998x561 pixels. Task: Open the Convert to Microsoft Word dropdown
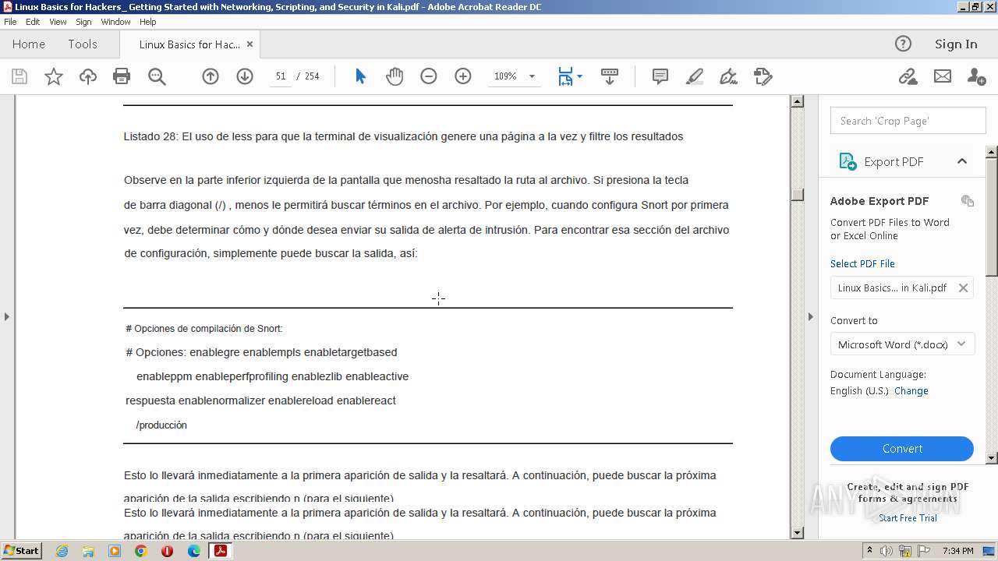(903, 344)
